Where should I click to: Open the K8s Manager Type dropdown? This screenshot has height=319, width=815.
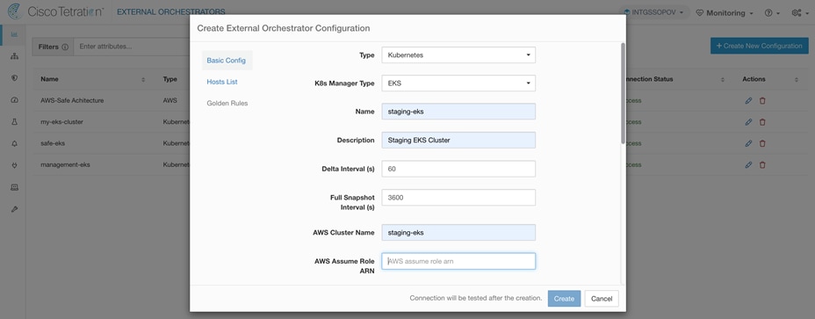tap(458, 83)
